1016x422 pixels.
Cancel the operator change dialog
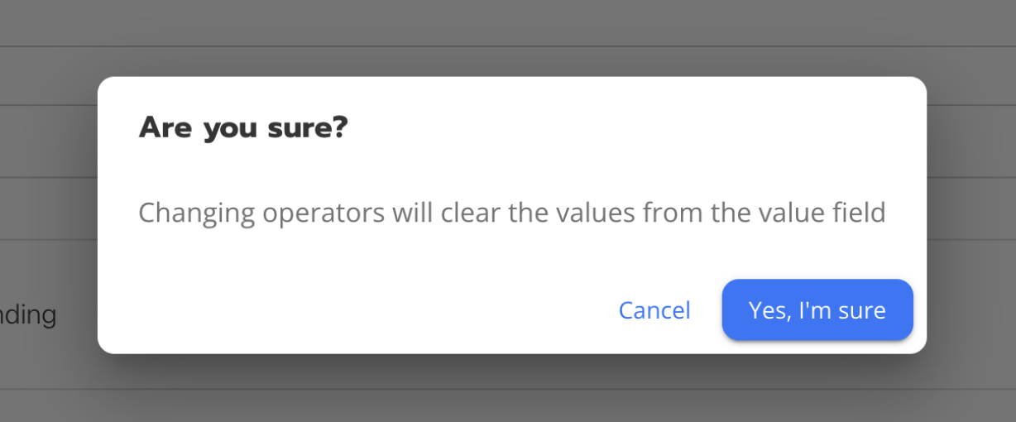(x=654, y=310)
